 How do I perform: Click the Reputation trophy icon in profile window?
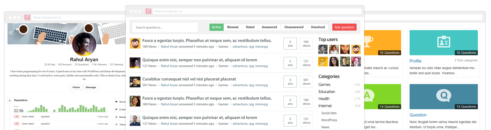10,100
